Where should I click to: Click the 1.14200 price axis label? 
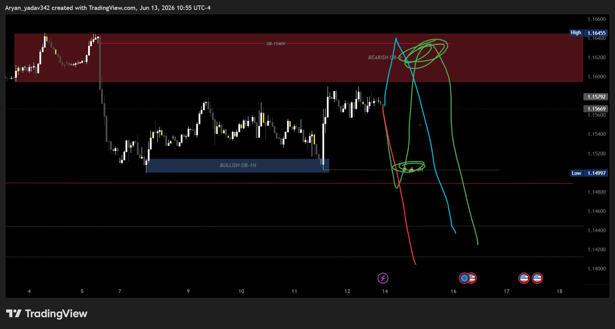coord(597,250)
